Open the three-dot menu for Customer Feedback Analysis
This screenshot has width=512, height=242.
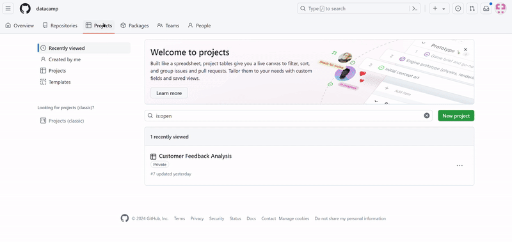(x=460, y=165)
